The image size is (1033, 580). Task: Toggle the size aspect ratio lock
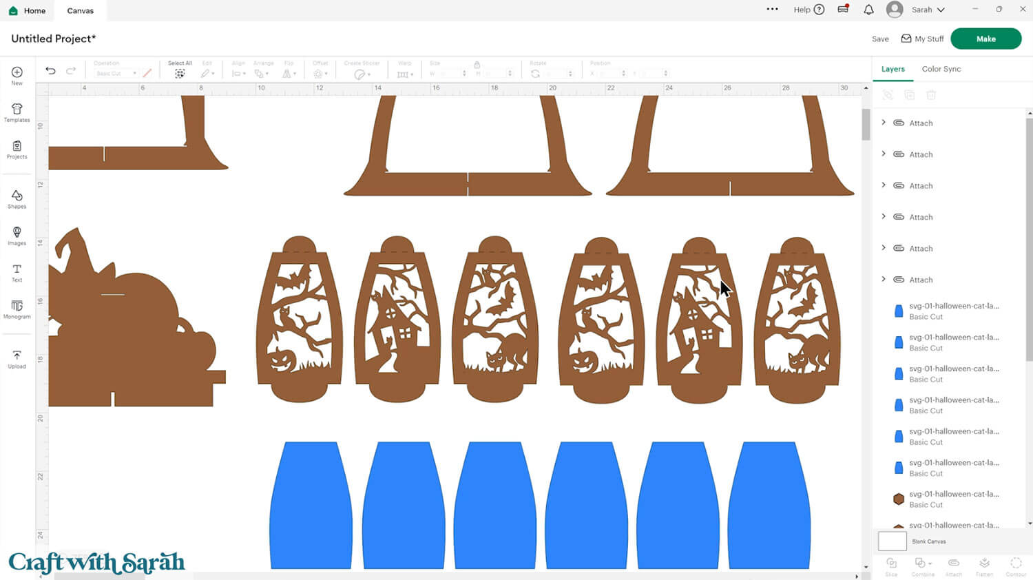point(477,65)
